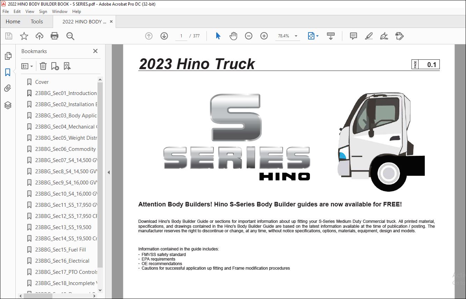The height and width of the screenshot is (299, 466).
Task: Zoom out with the minus button
Action: (249, 36)
